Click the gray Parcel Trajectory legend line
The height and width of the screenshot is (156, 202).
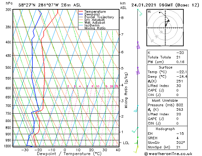point(81,17)
